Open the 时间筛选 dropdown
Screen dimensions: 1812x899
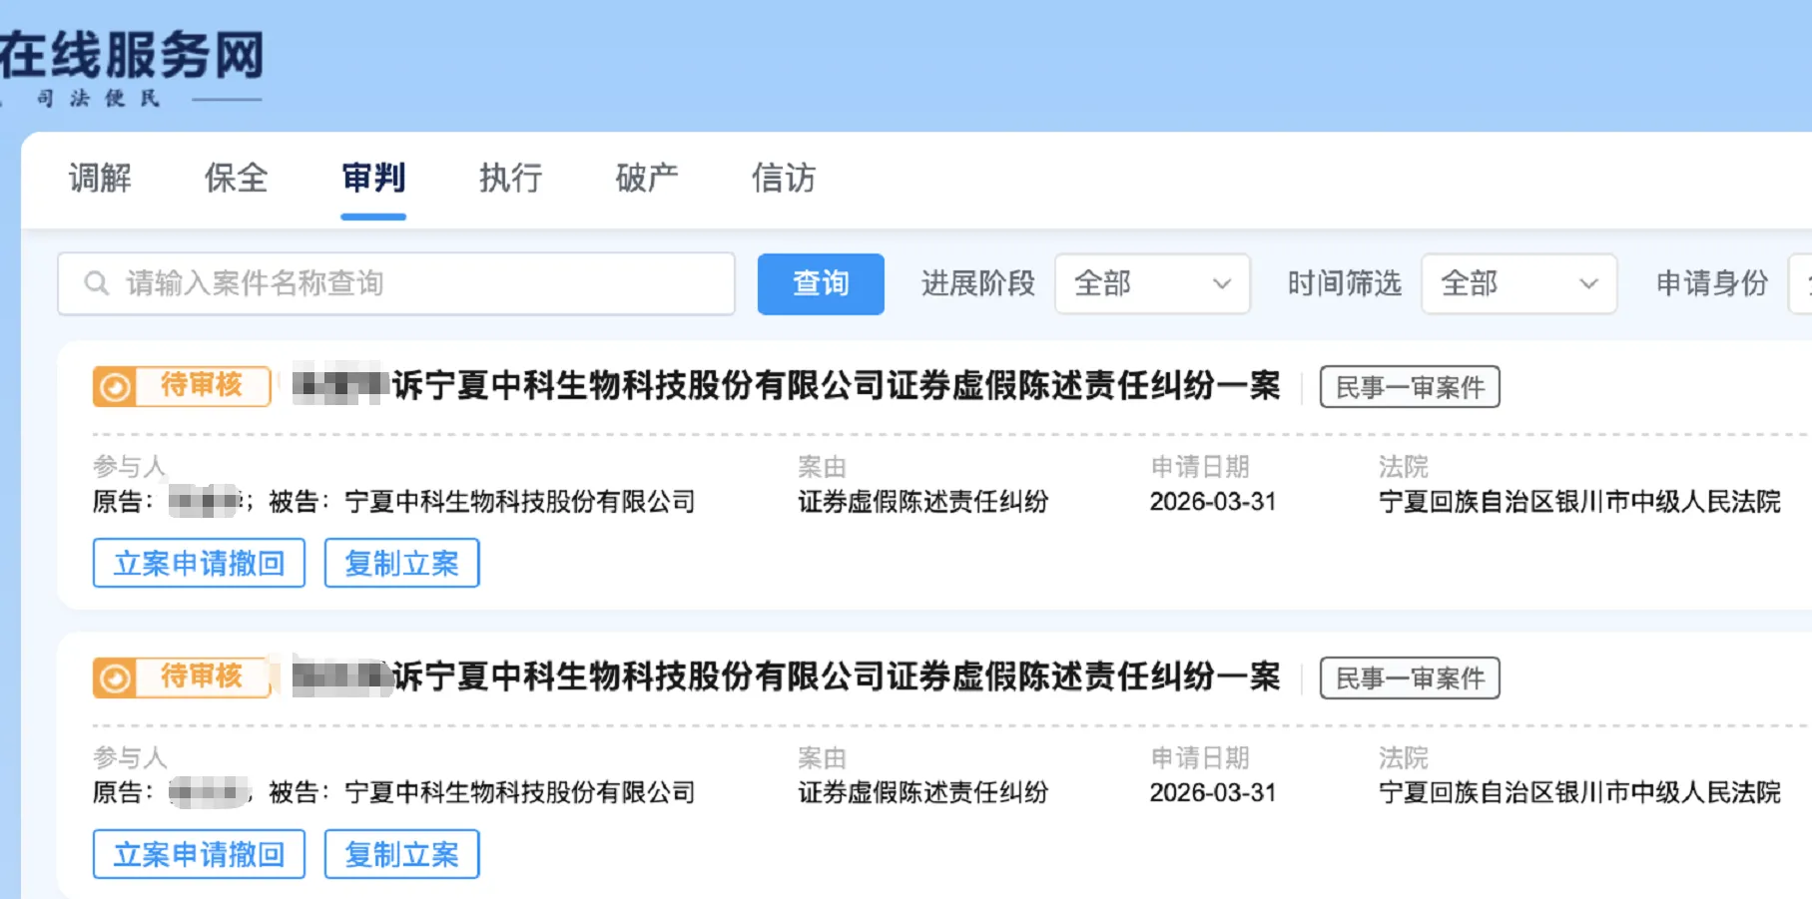1516,283
